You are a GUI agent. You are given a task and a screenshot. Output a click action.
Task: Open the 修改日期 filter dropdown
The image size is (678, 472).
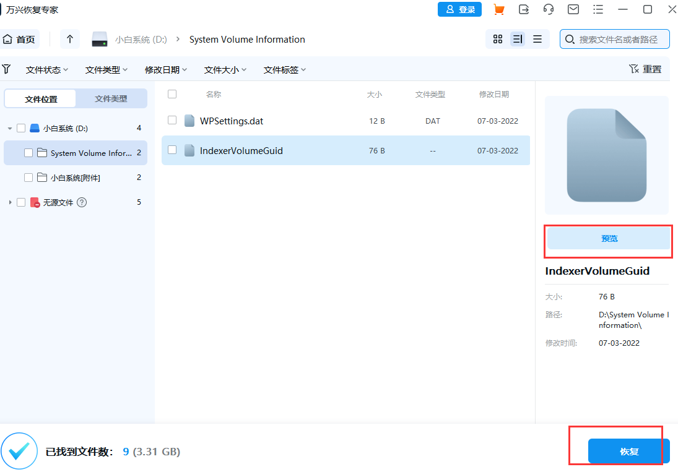point(165,69)
